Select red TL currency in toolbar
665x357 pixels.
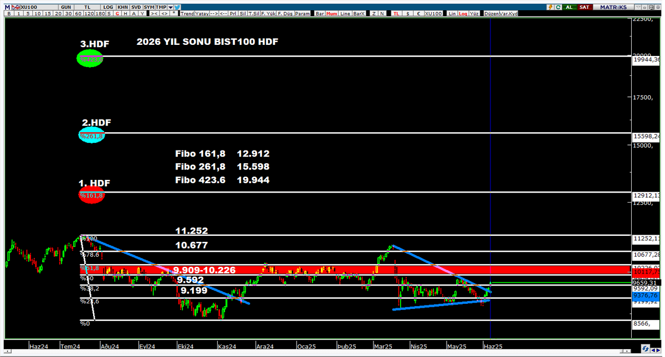[x=396, y=13]
